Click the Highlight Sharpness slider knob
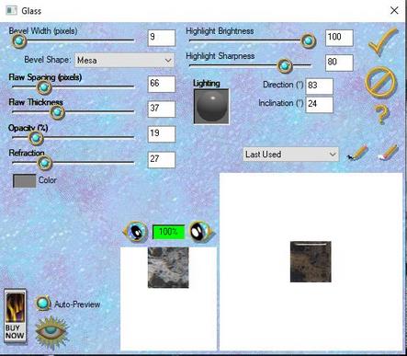The width and height of the screenshot is (407, 356). click(285, 65)
